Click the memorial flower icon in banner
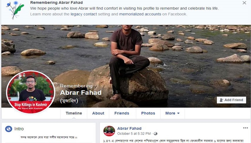Screen dimensions: 251x143 click(15, 10)
